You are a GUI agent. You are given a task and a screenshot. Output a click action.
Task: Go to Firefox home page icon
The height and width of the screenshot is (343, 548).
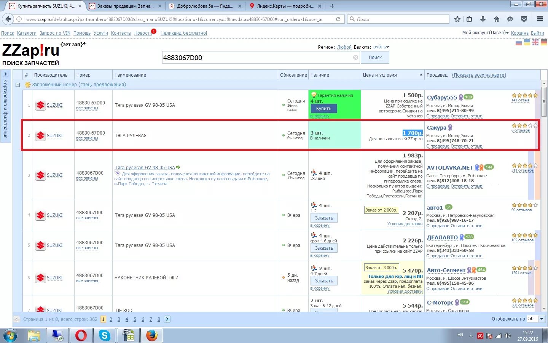click(497, 19)
